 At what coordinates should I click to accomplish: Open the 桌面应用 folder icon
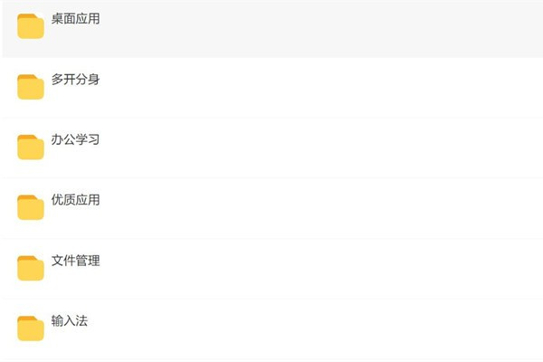(31, 27)
